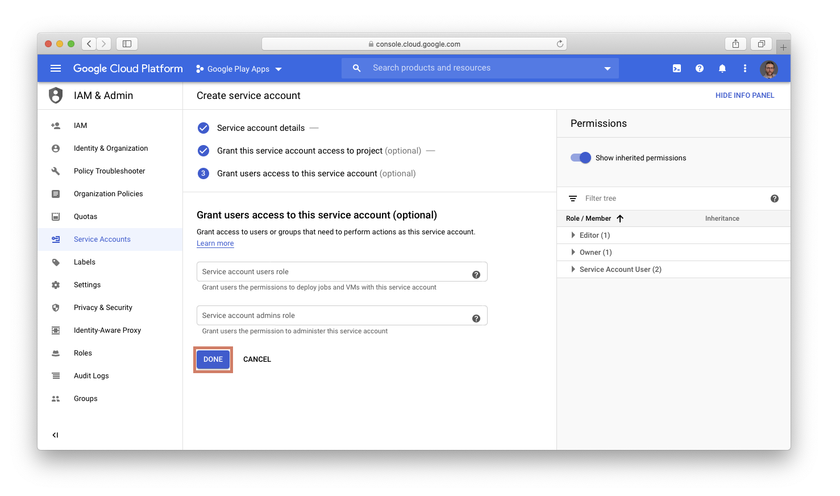Click Service account admins role field
This screenshot has height=496, width=840.
342,316
